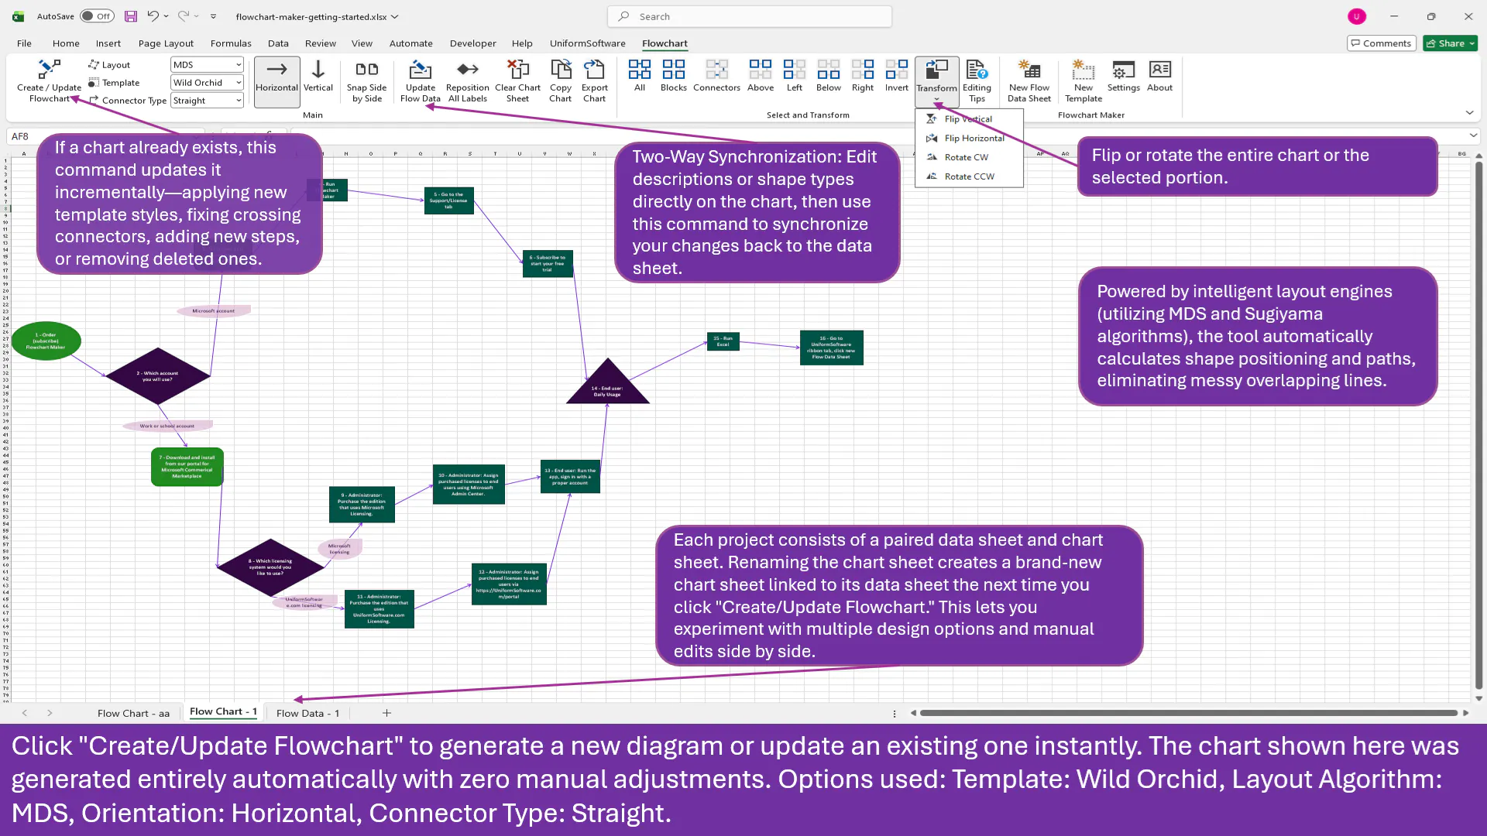
Task: Click the Name Box showing AF8
Action: tap(105, 136)
